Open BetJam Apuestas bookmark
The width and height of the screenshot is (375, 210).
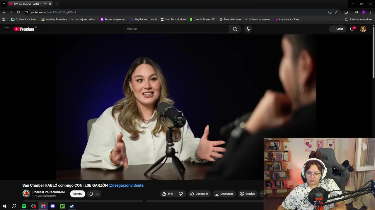pyautogui.click(x=114, y=20)
